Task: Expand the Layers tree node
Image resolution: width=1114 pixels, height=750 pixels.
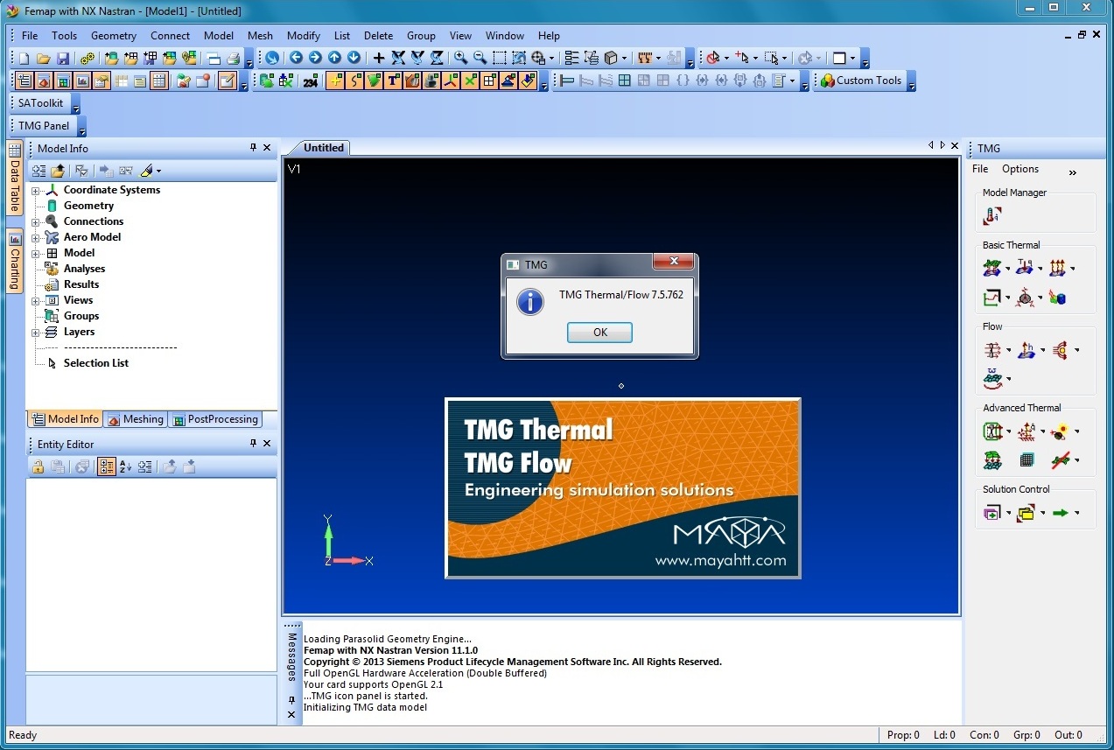Action: [x=36, y=332]
